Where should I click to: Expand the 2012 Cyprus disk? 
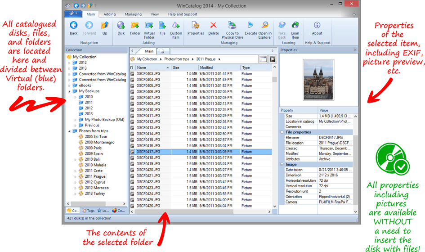76,182
